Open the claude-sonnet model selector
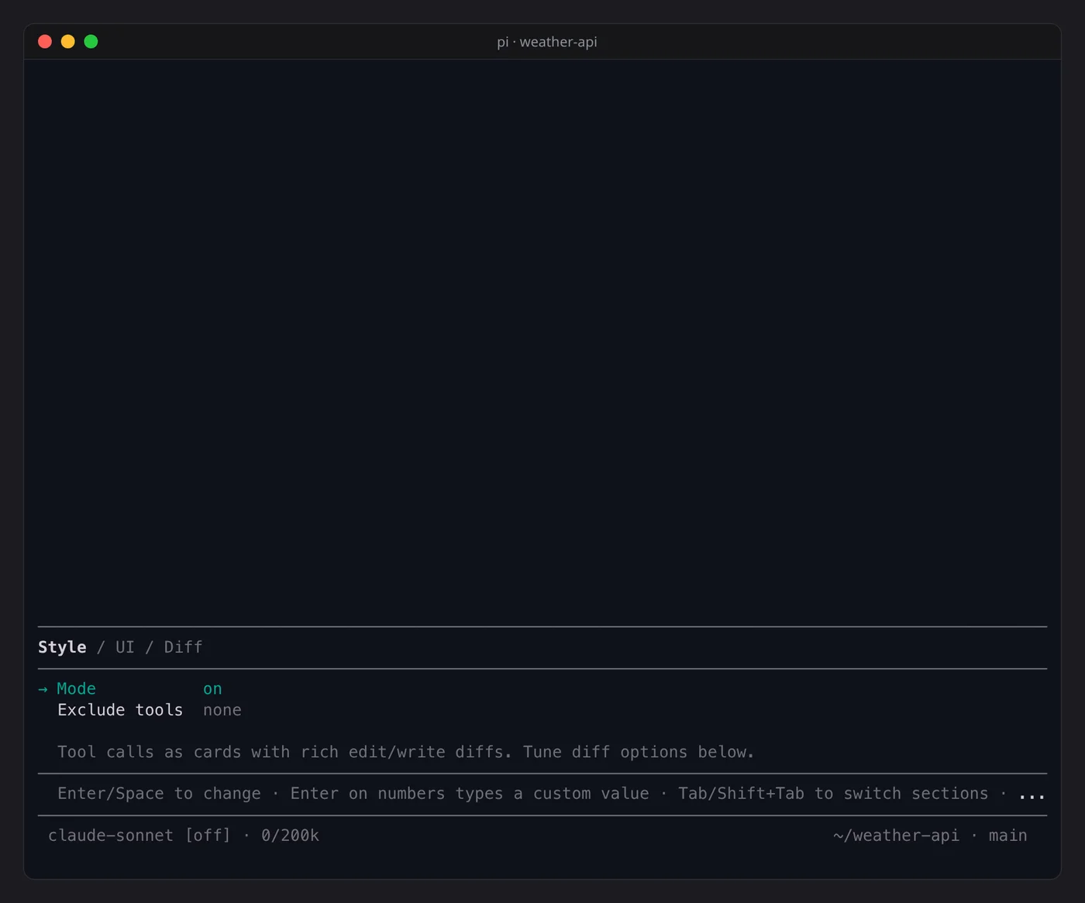1085x903 pixels. tap(111, 836)
